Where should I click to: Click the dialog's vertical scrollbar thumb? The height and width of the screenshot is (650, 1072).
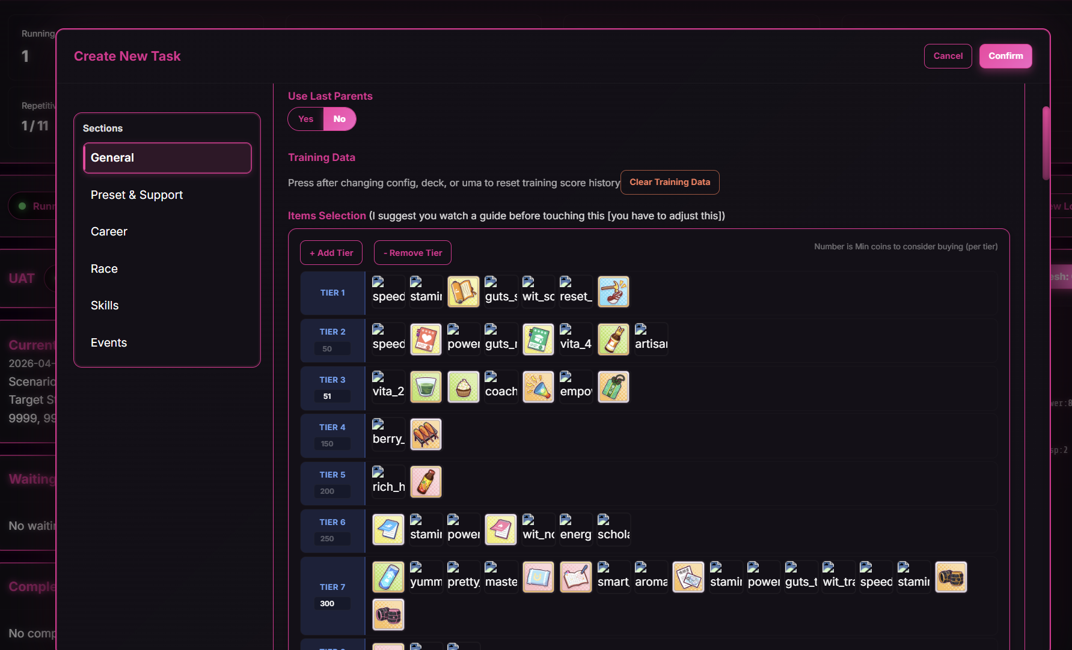pos(1046,143)
